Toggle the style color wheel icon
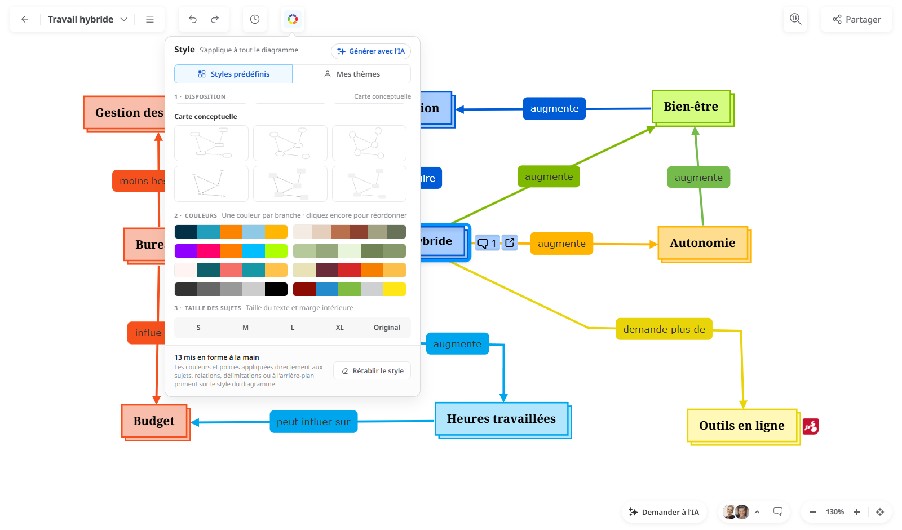The width and height of the screenshot is (902, 530). click(x=293, y=19)
